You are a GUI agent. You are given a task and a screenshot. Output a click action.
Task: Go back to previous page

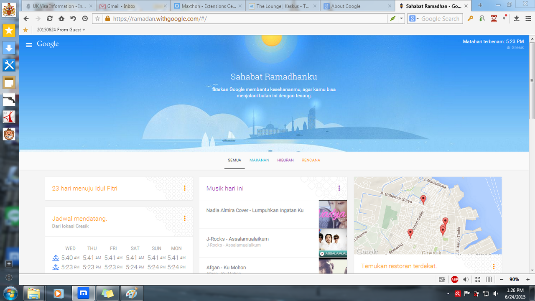(26, 18)
